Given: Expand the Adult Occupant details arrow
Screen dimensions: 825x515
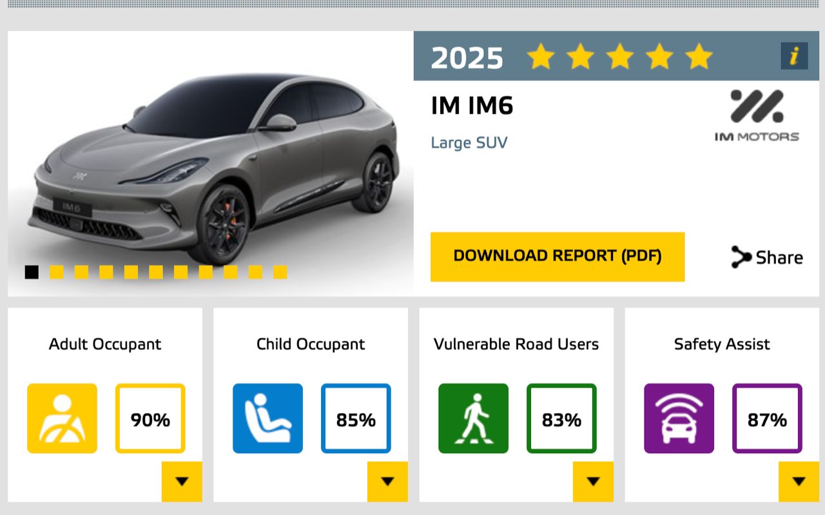Looking at the screenshot, I should 182,481.
